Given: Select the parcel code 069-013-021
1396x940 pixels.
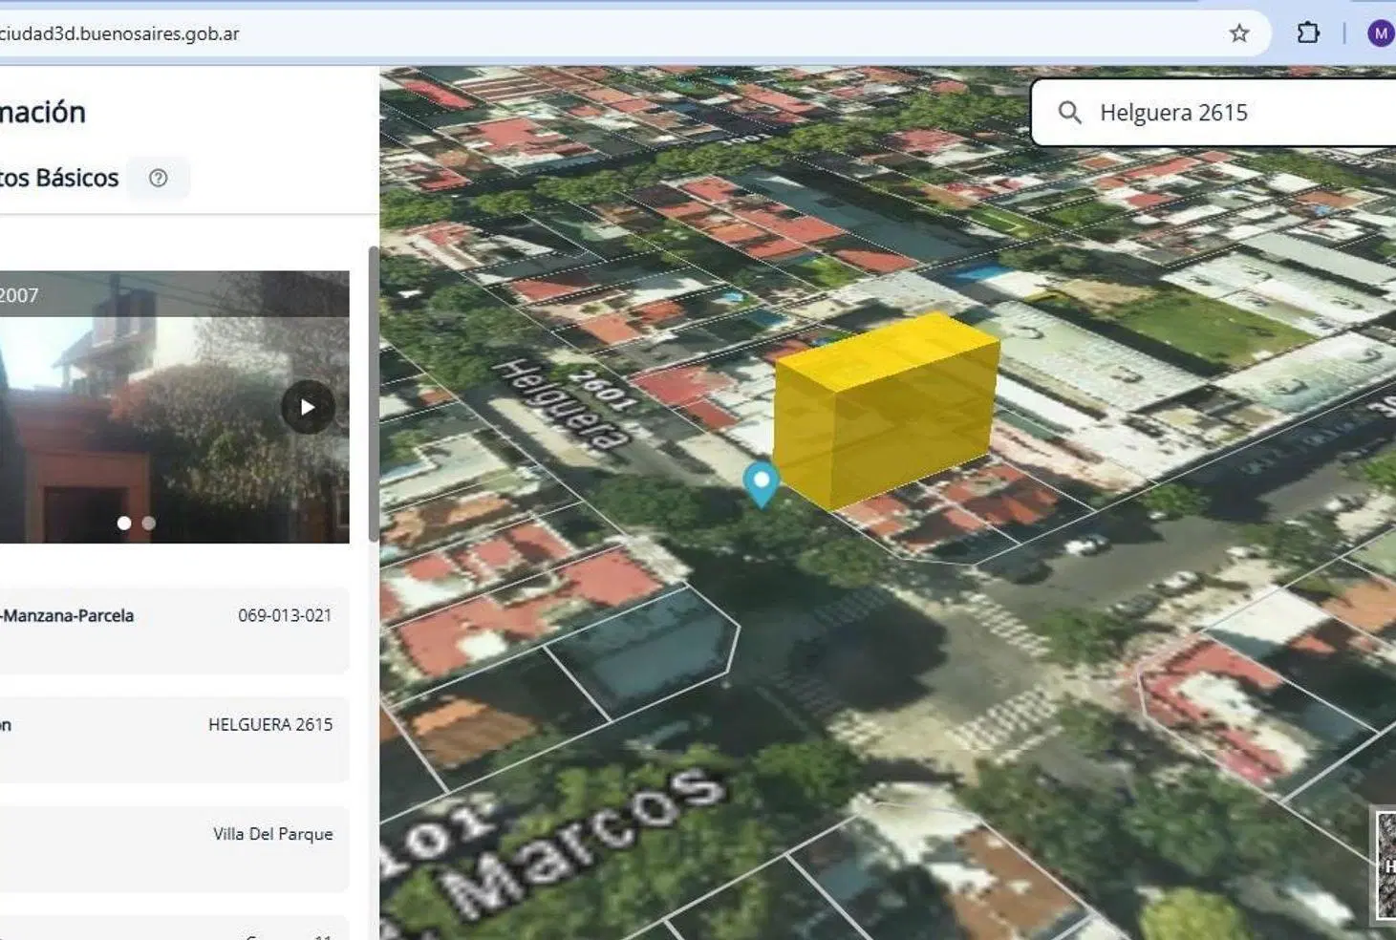Looking at the screenshot, I should [x=285, y=616].
